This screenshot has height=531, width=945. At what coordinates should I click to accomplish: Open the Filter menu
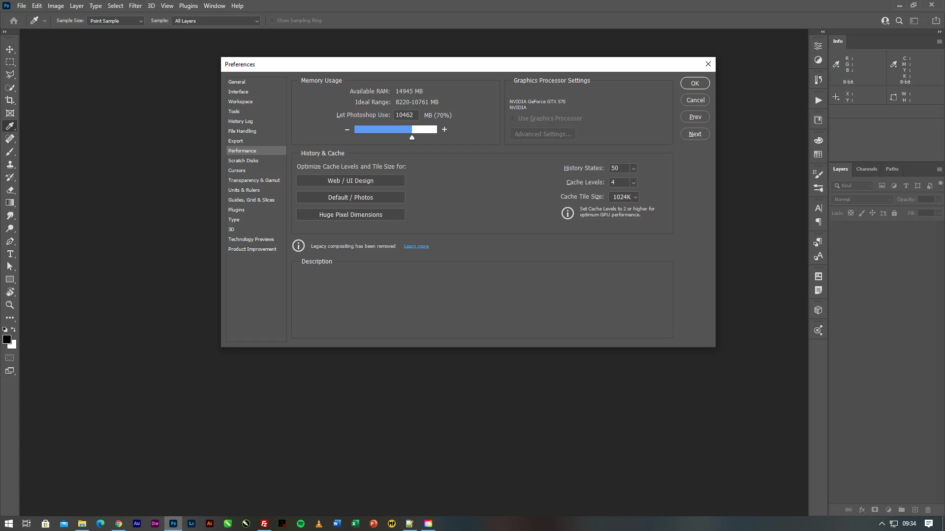[135, 6]
